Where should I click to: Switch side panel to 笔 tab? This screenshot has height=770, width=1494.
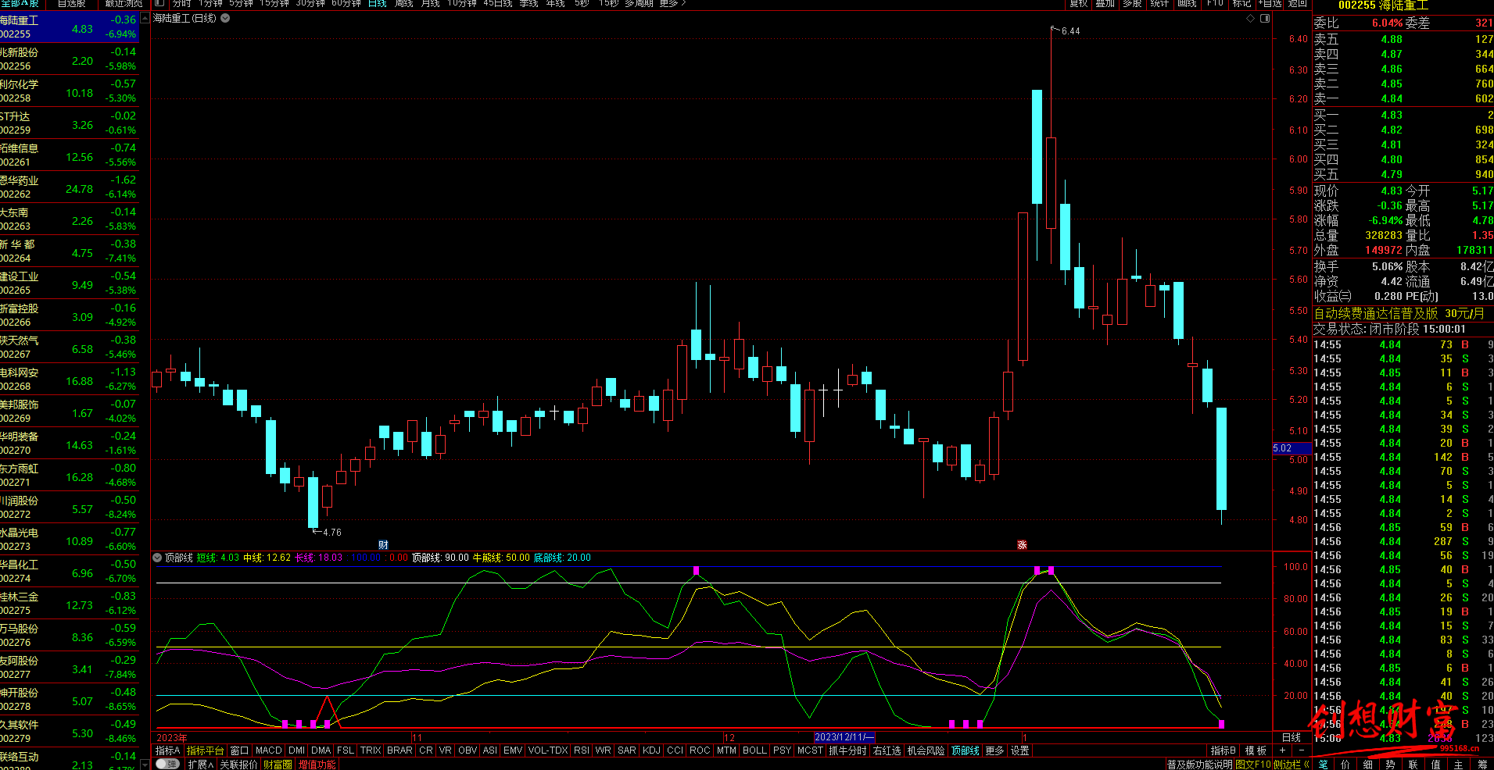(x=1323, y=765)
